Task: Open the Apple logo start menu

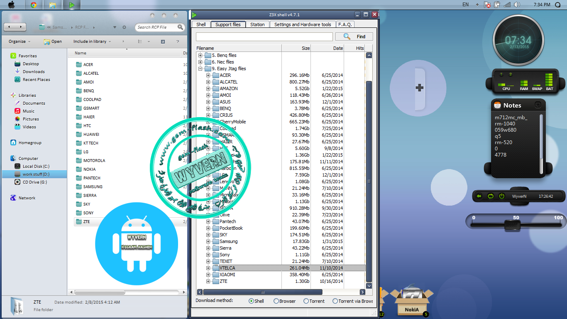Action: pos(12,5)
